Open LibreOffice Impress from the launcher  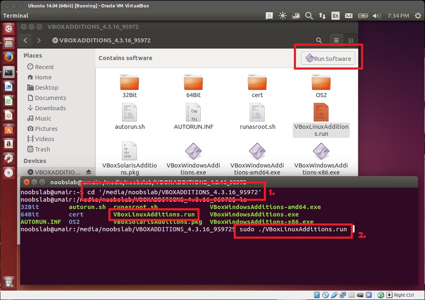click(x=8, y=116)
